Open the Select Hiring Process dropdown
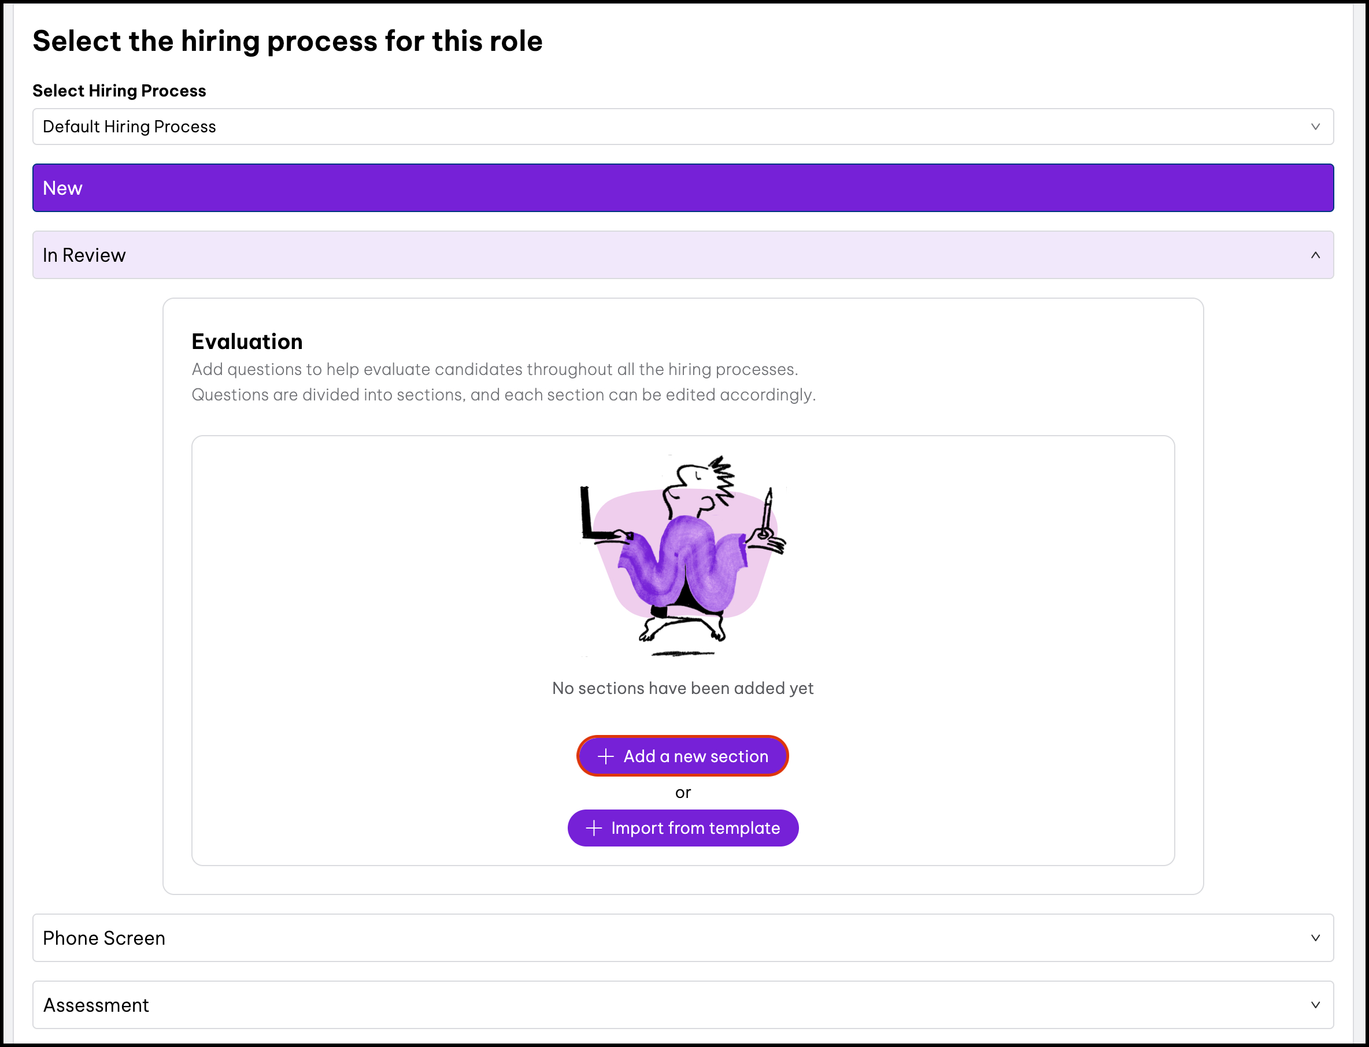Screen dimensions: 1369x1047 683,127
